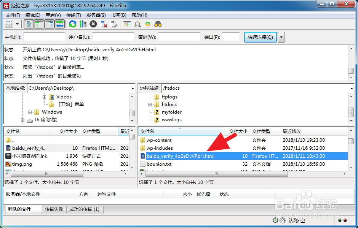Toggle message log display

(29, 24)
